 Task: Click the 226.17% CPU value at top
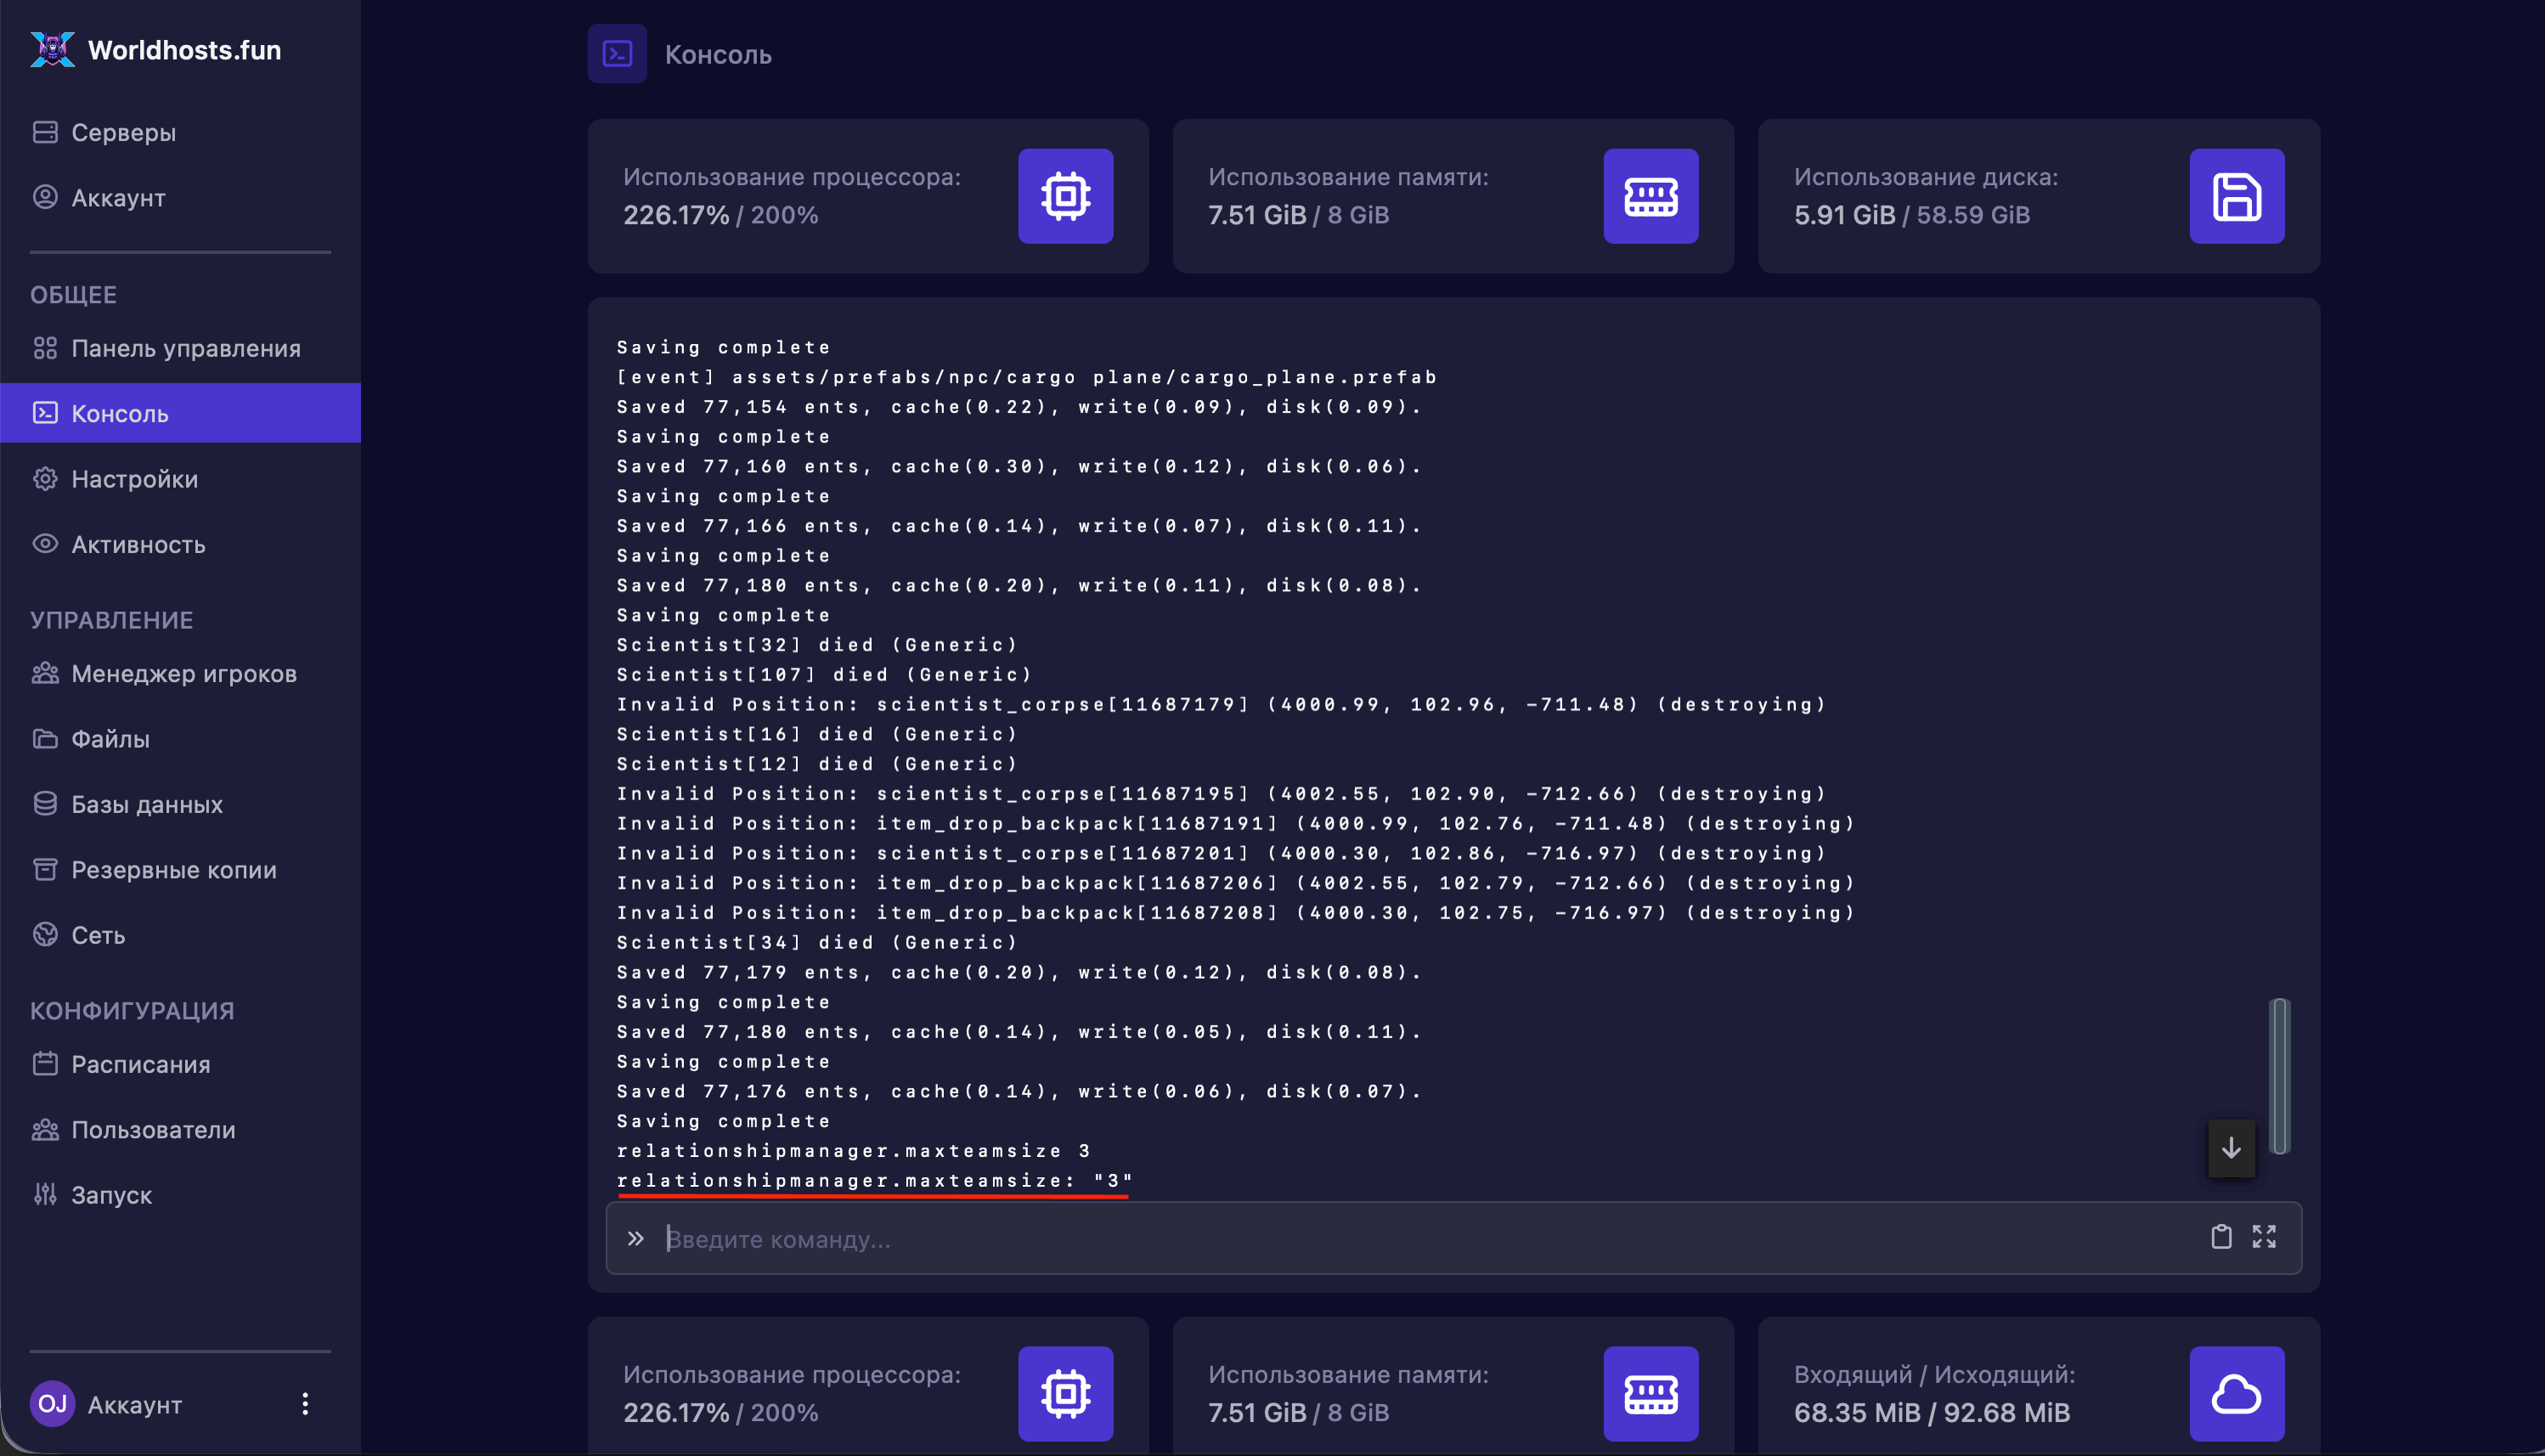coord(676,215)
